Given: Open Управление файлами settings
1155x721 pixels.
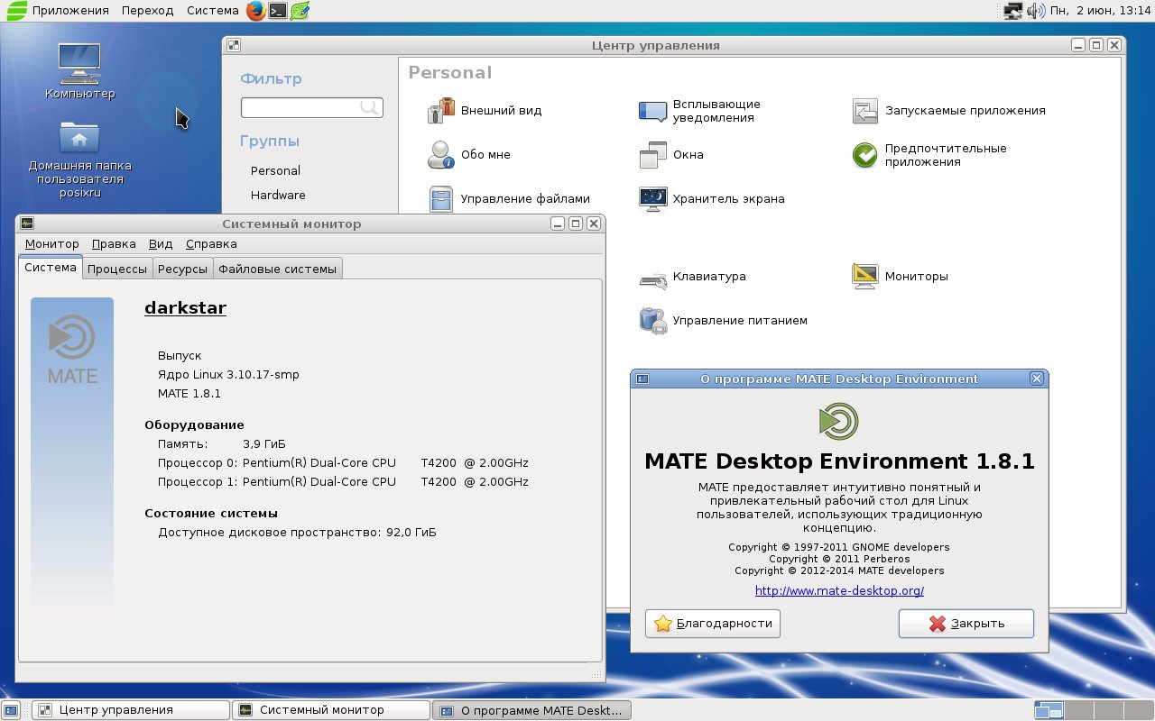Looking at the screenshot, I should point(509,199).
